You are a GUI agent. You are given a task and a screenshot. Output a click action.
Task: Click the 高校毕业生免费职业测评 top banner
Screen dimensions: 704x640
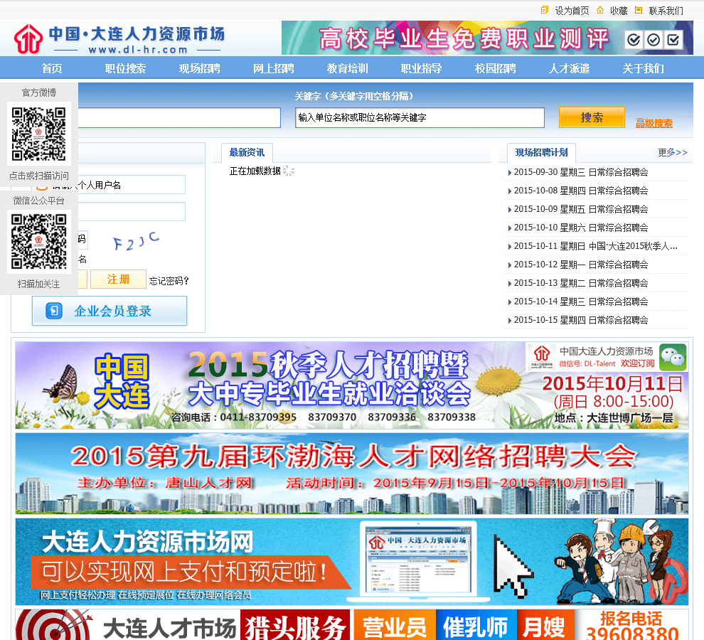487,38
